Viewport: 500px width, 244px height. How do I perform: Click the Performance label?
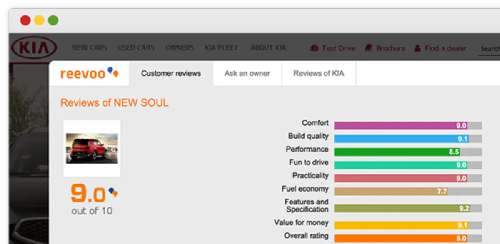pos(307,149)
